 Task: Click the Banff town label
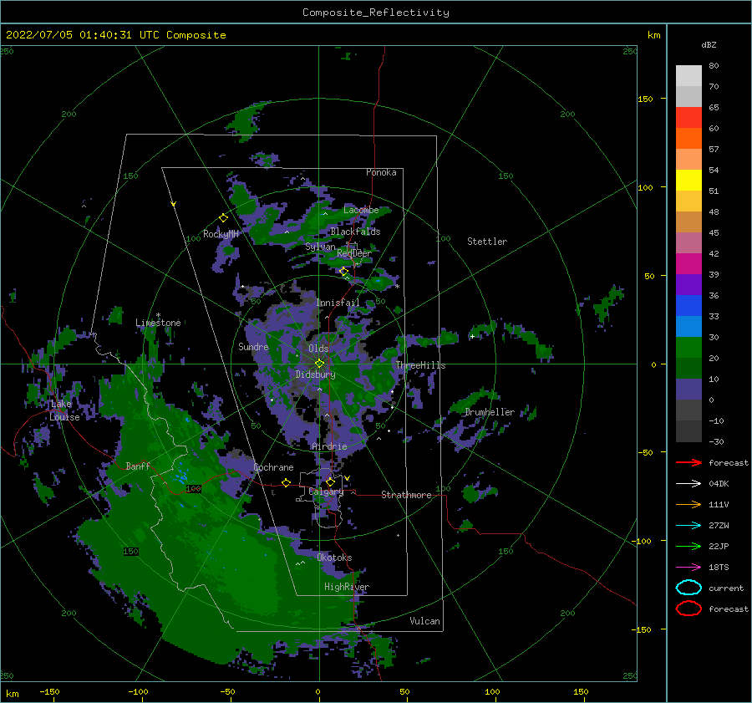(138, 466)
